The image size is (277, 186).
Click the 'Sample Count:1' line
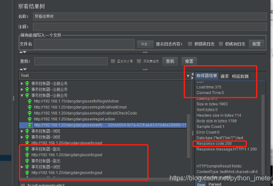point(210,127)
